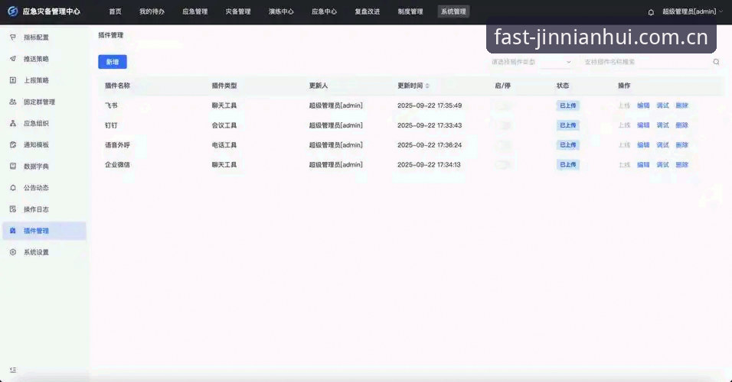The width and height of the screenshot is (732, 382).
Task: Click the 系统设置 gear sidebar icon
Action: (13, 252)
